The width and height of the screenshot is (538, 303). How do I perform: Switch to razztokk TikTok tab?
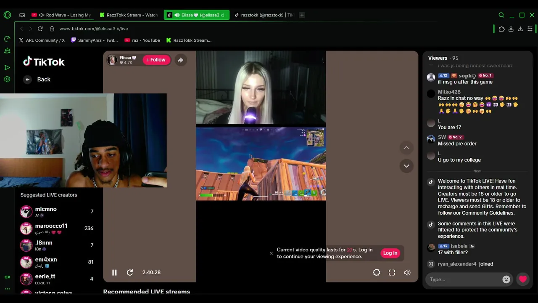[x=263, y=15]
